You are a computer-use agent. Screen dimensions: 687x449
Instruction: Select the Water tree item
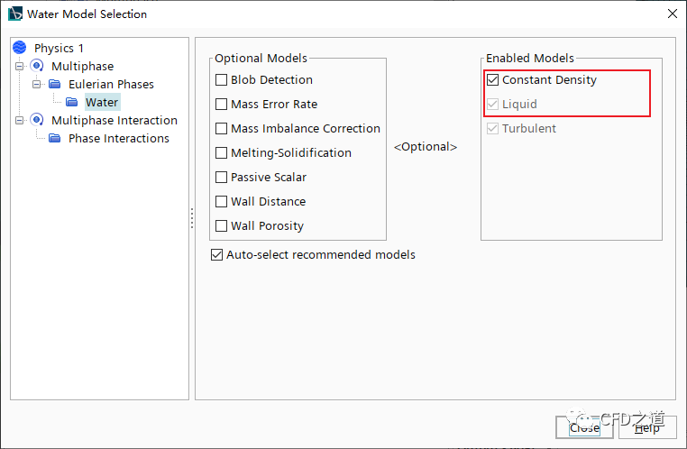(102, 102)
